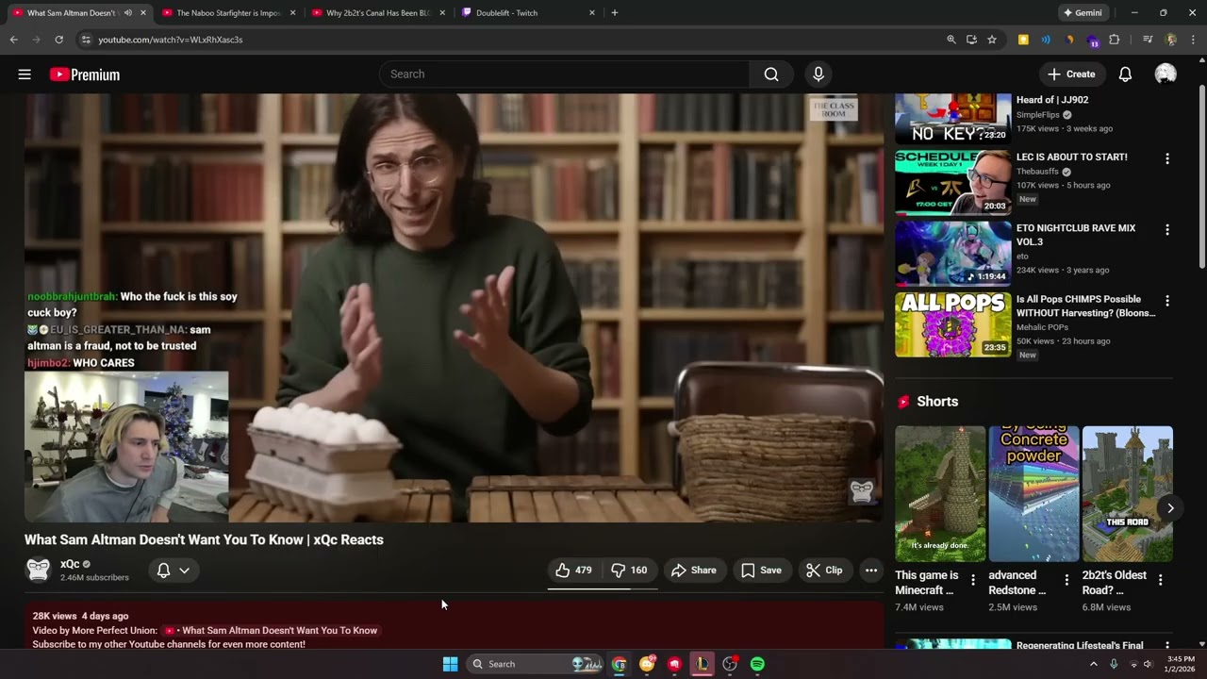
Task: Toggle xQc channel notification bell
Action: [163, 571]
